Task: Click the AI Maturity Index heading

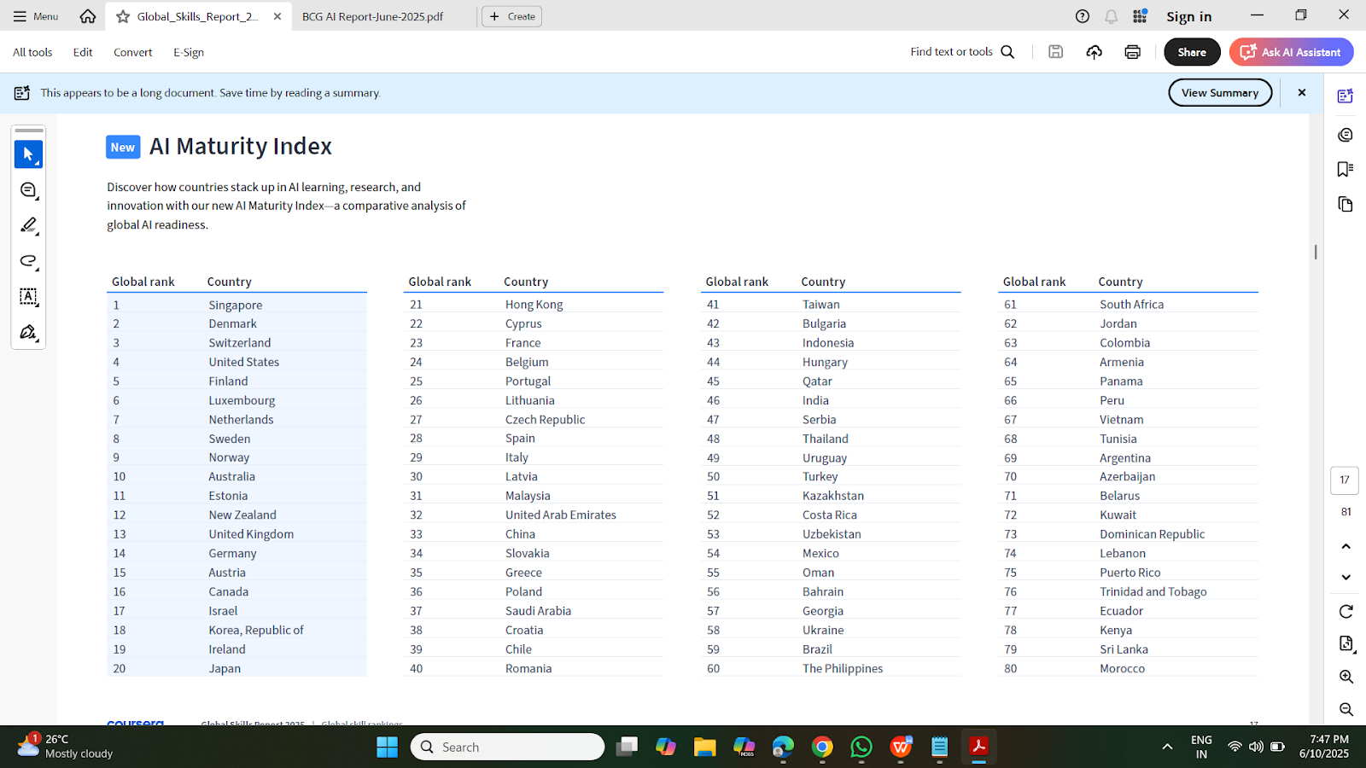Action: 240,146
